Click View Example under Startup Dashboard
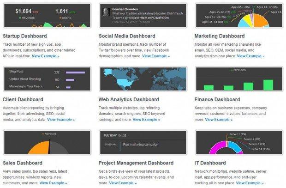Image resolution: width=286 pixels, height=188 pixels. tap(46, 56)
